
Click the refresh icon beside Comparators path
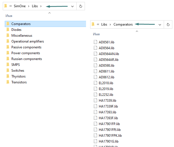(168, 24)
